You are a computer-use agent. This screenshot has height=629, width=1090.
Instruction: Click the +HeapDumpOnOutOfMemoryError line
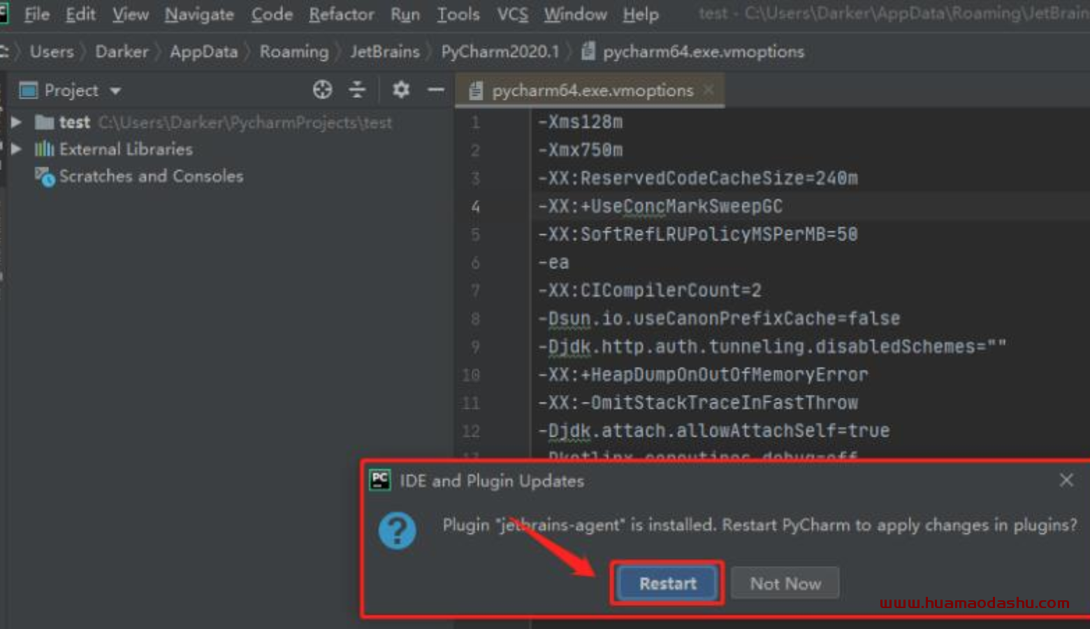pos(702,375)
